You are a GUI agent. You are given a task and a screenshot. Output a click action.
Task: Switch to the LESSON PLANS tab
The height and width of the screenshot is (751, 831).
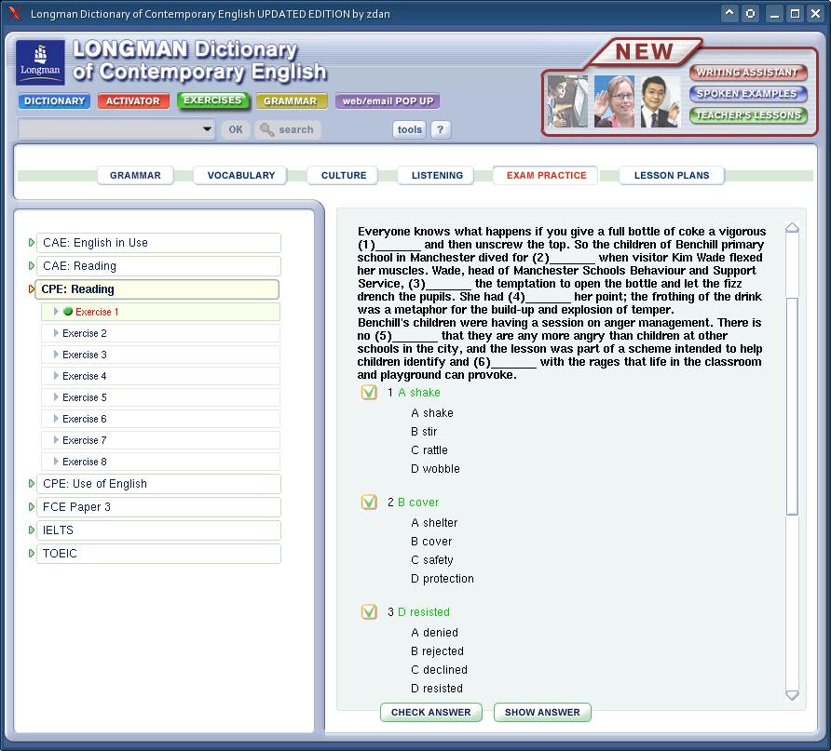[x=671, y=175]
